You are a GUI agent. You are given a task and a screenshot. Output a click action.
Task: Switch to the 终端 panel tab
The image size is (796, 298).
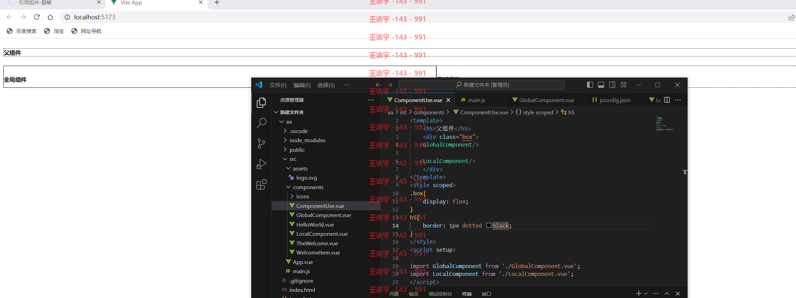click(x=467, y=294)
